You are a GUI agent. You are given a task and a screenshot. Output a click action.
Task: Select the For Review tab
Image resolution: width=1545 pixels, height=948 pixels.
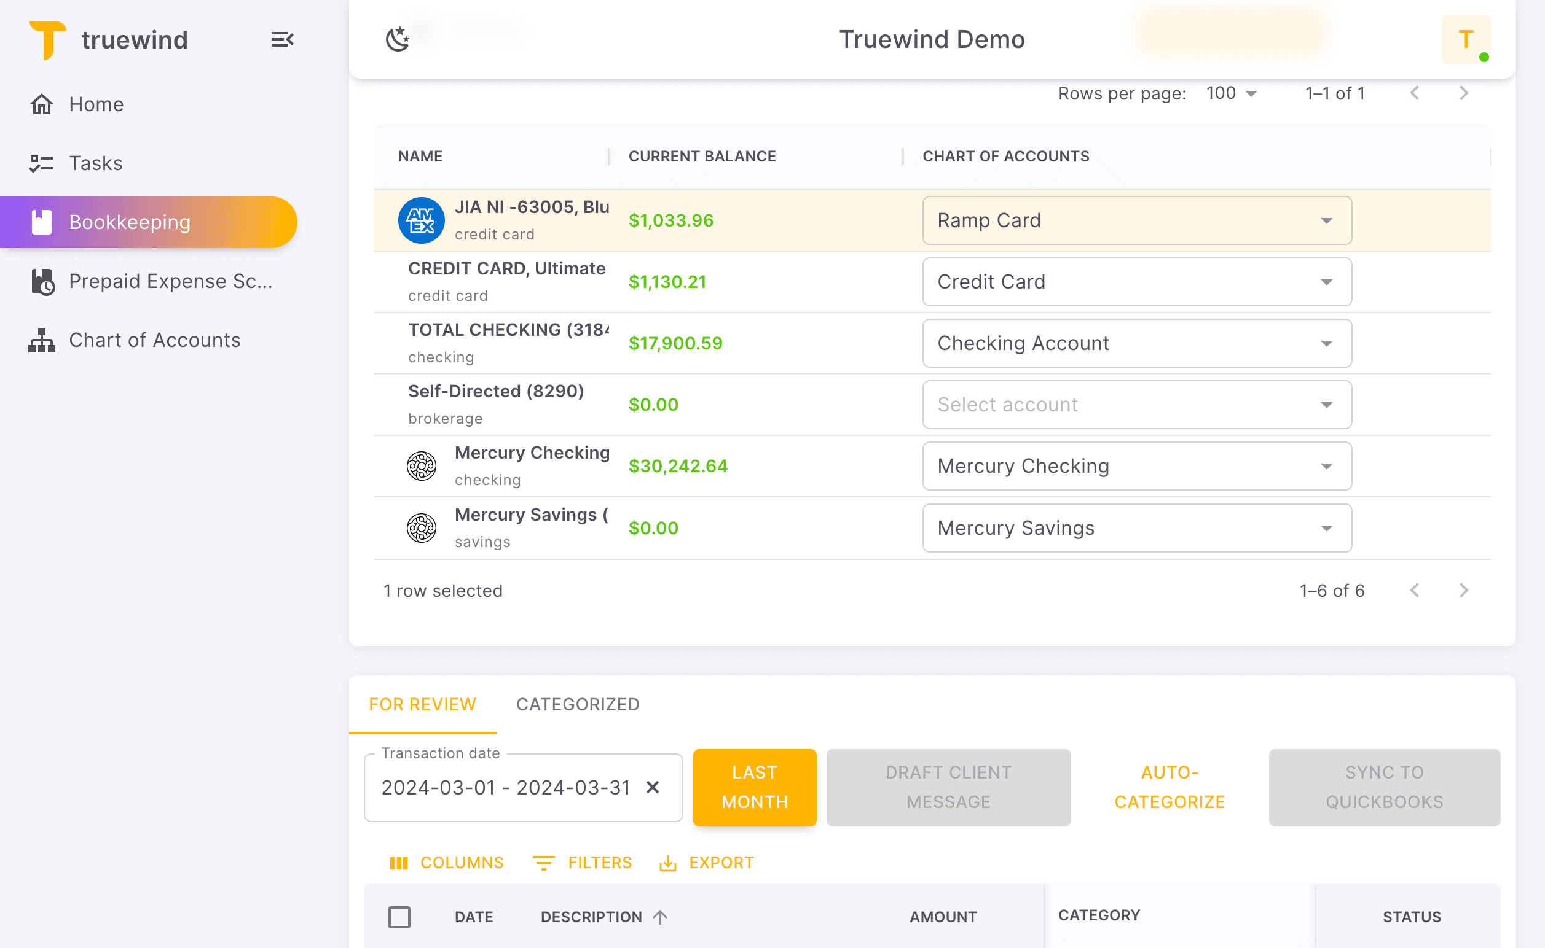422,704
